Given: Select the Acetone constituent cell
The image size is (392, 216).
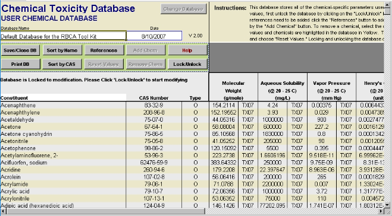Looking at the screenshot, I should pos(63,127).
